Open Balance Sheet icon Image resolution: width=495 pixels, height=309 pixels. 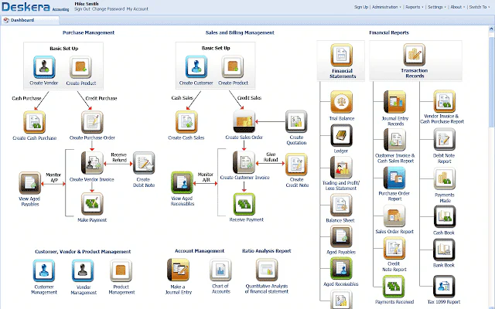(341, 205)
